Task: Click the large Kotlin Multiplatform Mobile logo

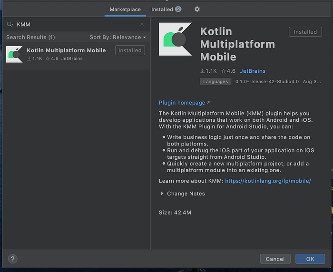Action: [175, 39]
